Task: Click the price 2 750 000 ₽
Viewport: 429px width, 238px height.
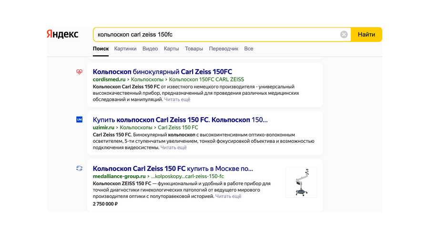Action: point(105,204)
